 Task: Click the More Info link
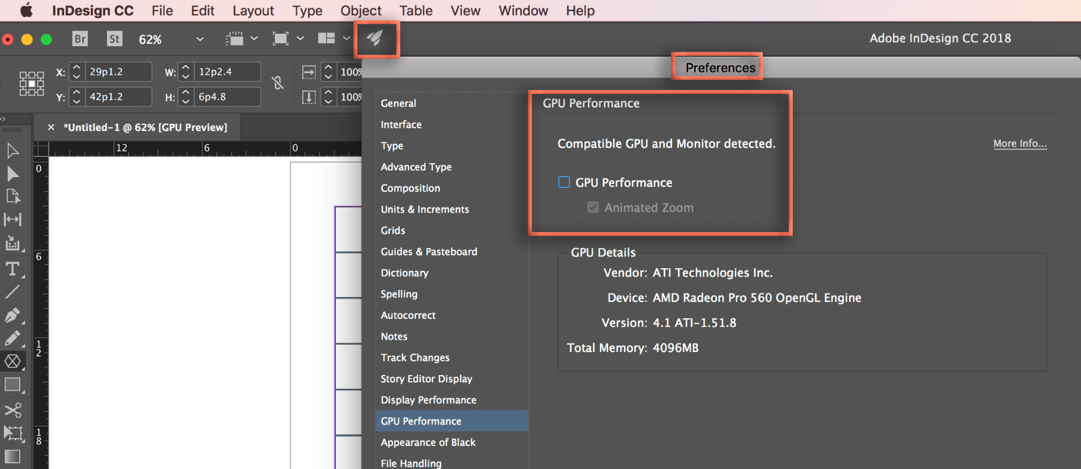pos(1020,143)
